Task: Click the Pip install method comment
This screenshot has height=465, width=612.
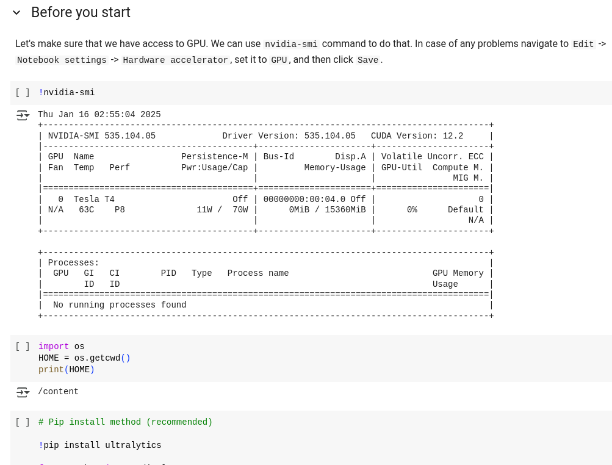Action: (x=125, y=422)
